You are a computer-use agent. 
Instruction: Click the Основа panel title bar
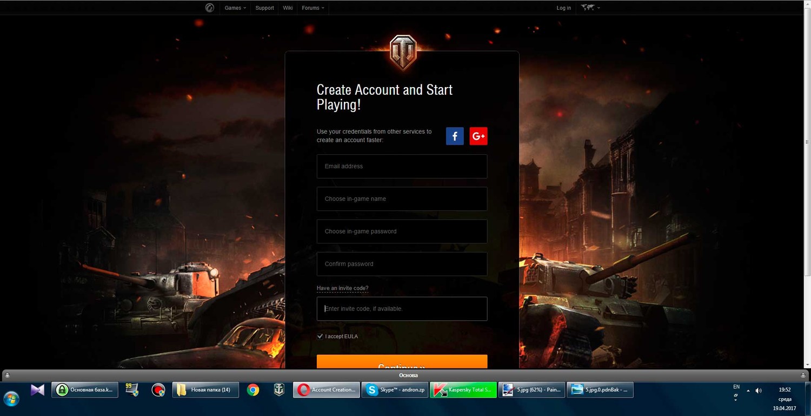click(x=405, y=375)
